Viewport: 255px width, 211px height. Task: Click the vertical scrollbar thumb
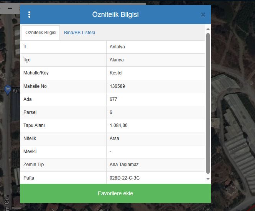coord(208,104)
